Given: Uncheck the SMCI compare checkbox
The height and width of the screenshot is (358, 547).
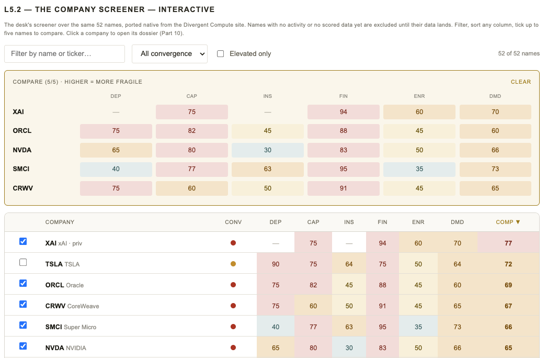Looking at the screenshot, I should tap(23, 325).
